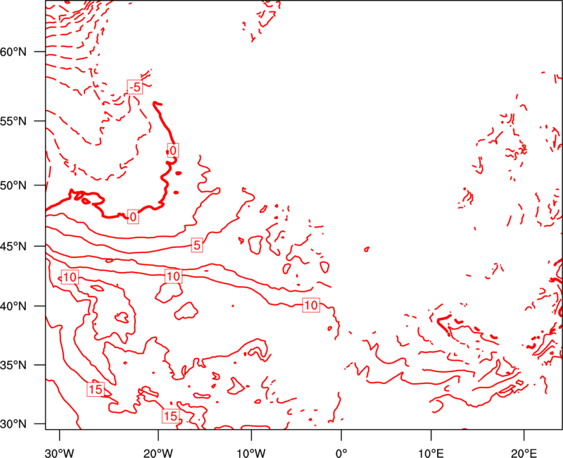Select the 10 contour label nearest 30°W
The image size is (563, 458).
70,277
